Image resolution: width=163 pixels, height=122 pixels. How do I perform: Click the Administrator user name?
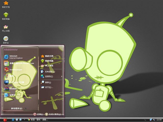point(11,50)
